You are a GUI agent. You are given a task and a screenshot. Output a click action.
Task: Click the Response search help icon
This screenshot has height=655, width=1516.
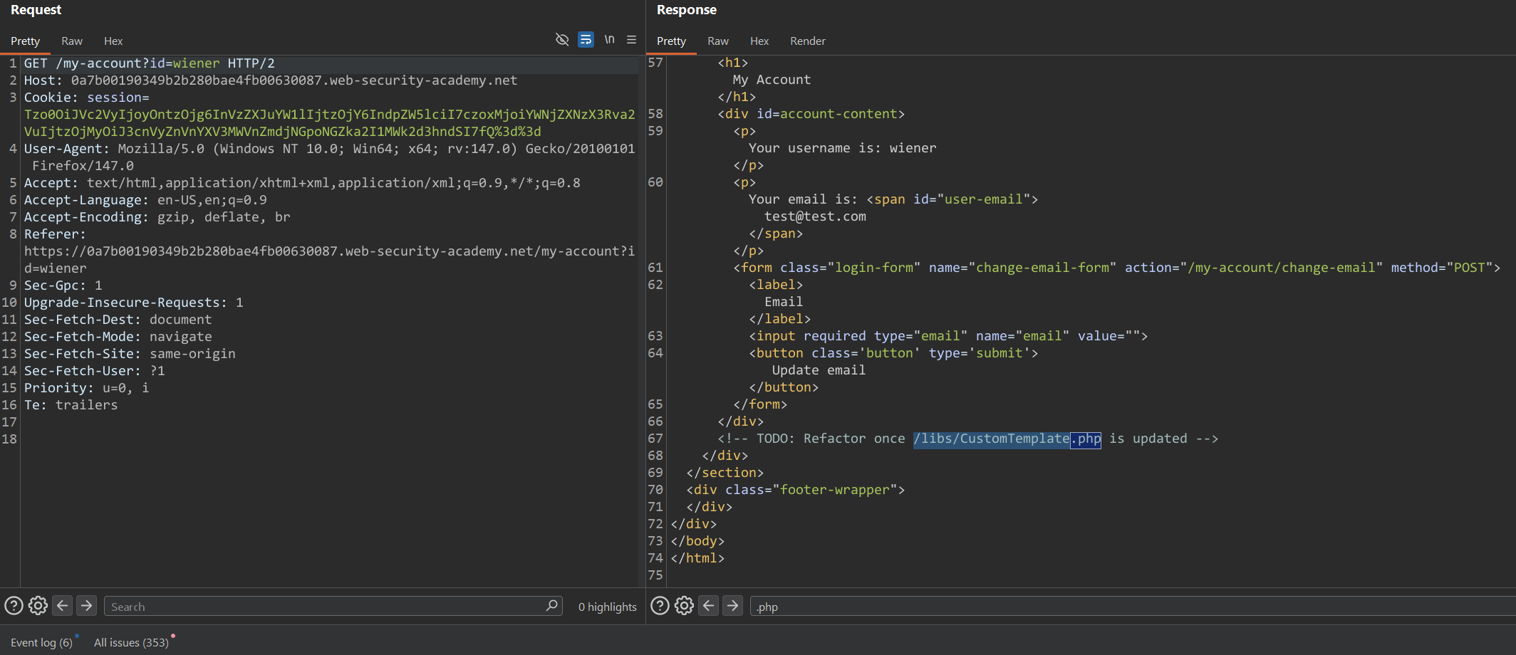tap(660, 606)
